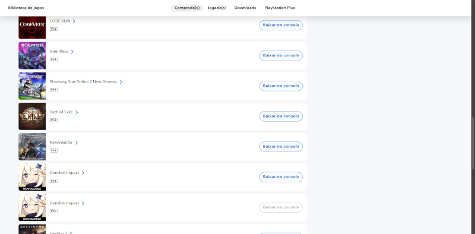This screenshot has height=234, width=475.
Task: Open the PS5 Genshin Impact title link
Action: click(65, 203)
